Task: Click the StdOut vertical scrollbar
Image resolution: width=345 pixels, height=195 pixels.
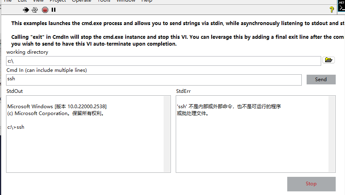Action: point(167,134)
